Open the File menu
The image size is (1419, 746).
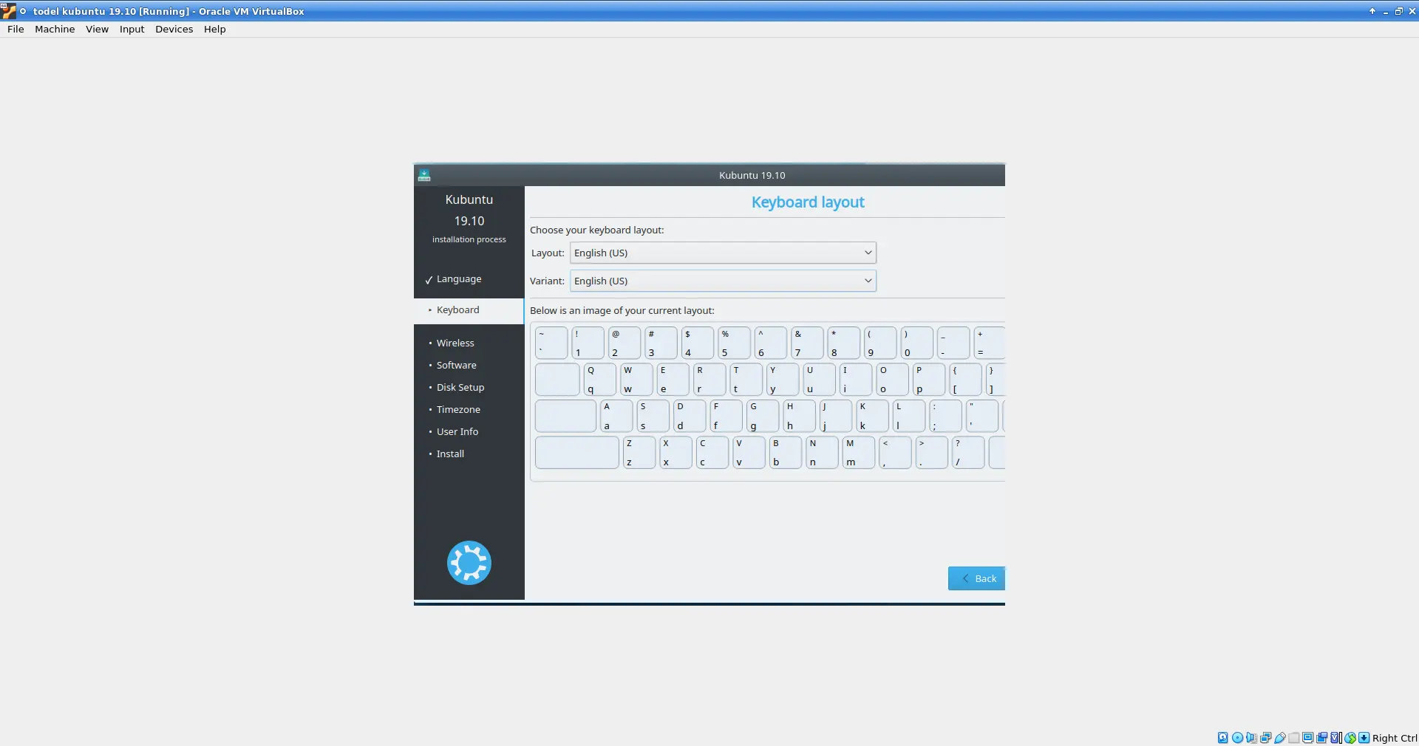point(16,29)
